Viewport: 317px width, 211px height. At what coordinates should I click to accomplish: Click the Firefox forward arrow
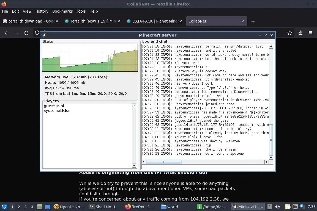point(17,33)
